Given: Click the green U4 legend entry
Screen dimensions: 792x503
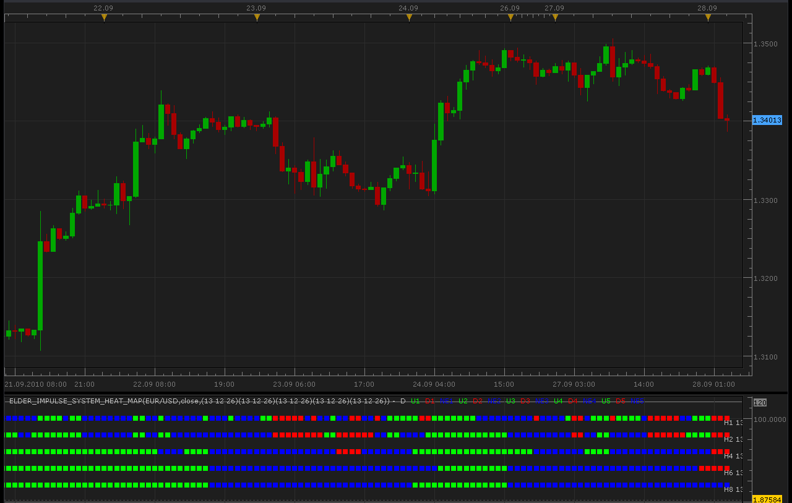Looking at the screenshot, I should tap(558, 401).
